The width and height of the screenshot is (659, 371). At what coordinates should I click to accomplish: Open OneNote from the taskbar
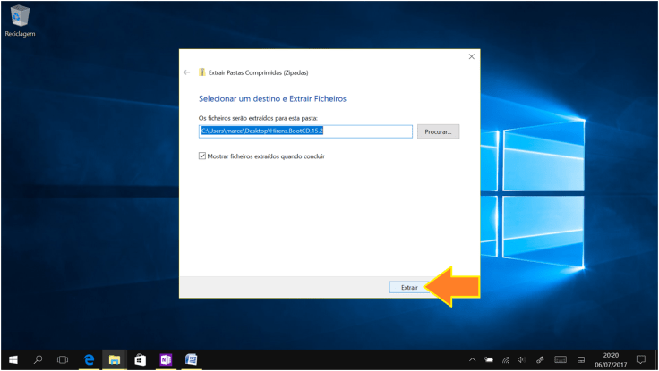[x=166, y=359]
